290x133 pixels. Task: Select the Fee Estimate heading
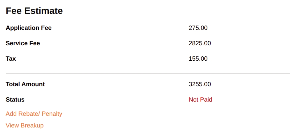point(34,11)
